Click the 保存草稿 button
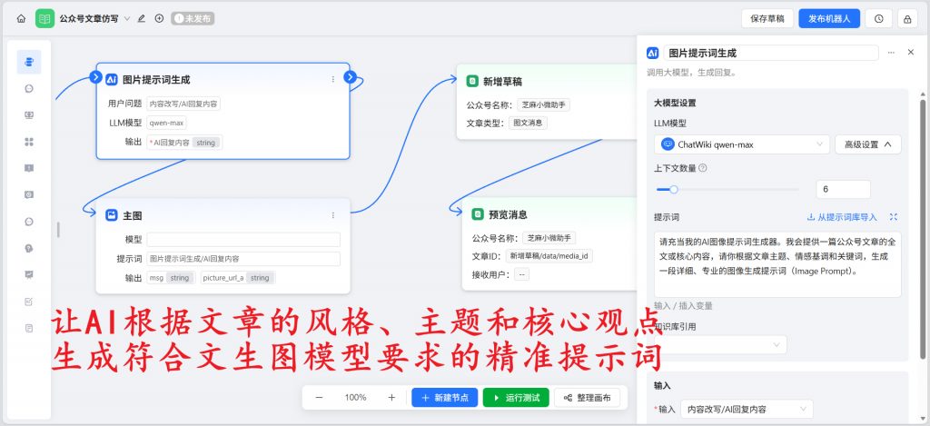Viewport: 930px width, 426px height. coord(767,19)
